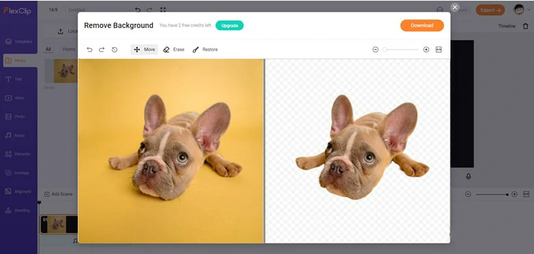This screenshot has height=254, width=534.
Task: Click the microphone record icon
Action: (x=468, y=177)
